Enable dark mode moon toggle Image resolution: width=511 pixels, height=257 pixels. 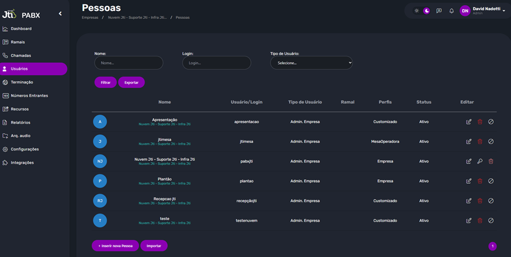427,11
